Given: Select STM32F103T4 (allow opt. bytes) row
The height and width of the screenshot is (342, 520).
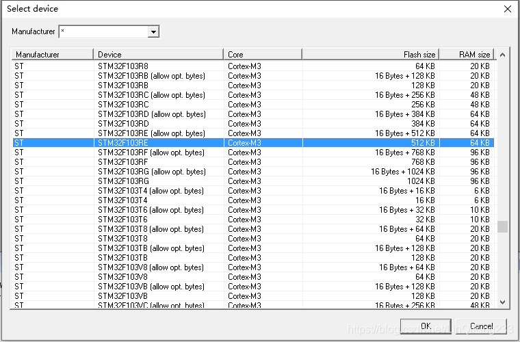Looking at the screenshot, I should click(253, 191).
